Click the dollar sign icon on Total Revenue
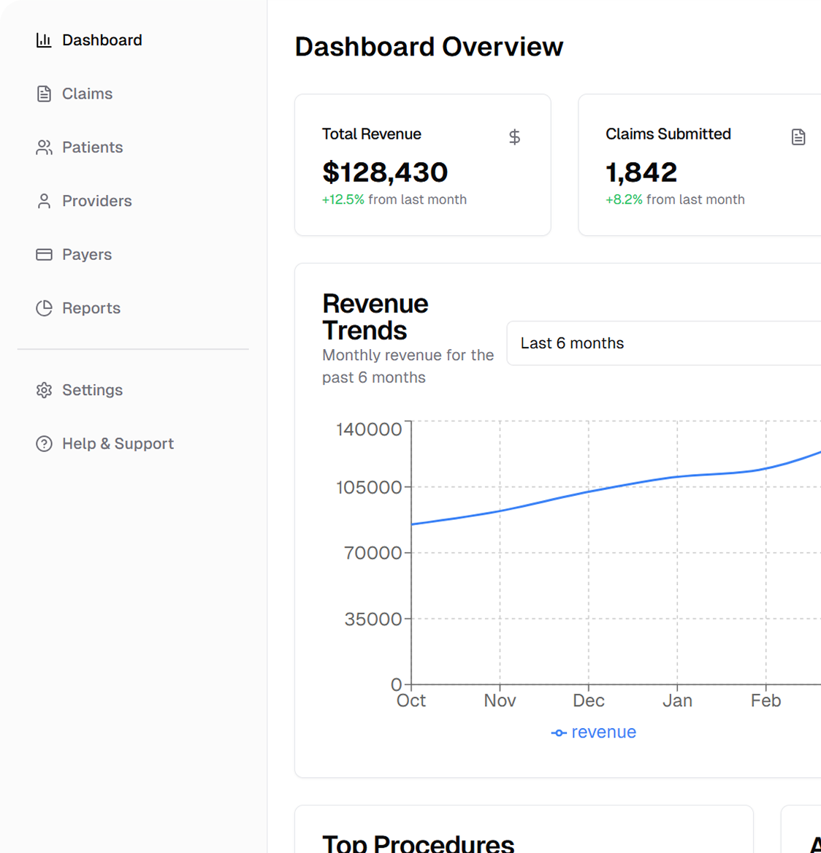 click(514, 137)
